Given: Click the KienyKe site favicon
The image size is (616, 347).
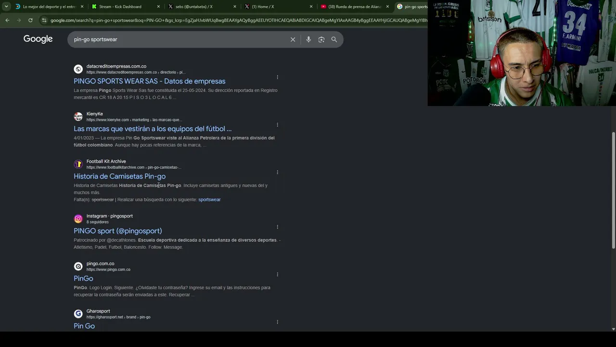Looking at the screenshot, I should [x=78, y=117].
